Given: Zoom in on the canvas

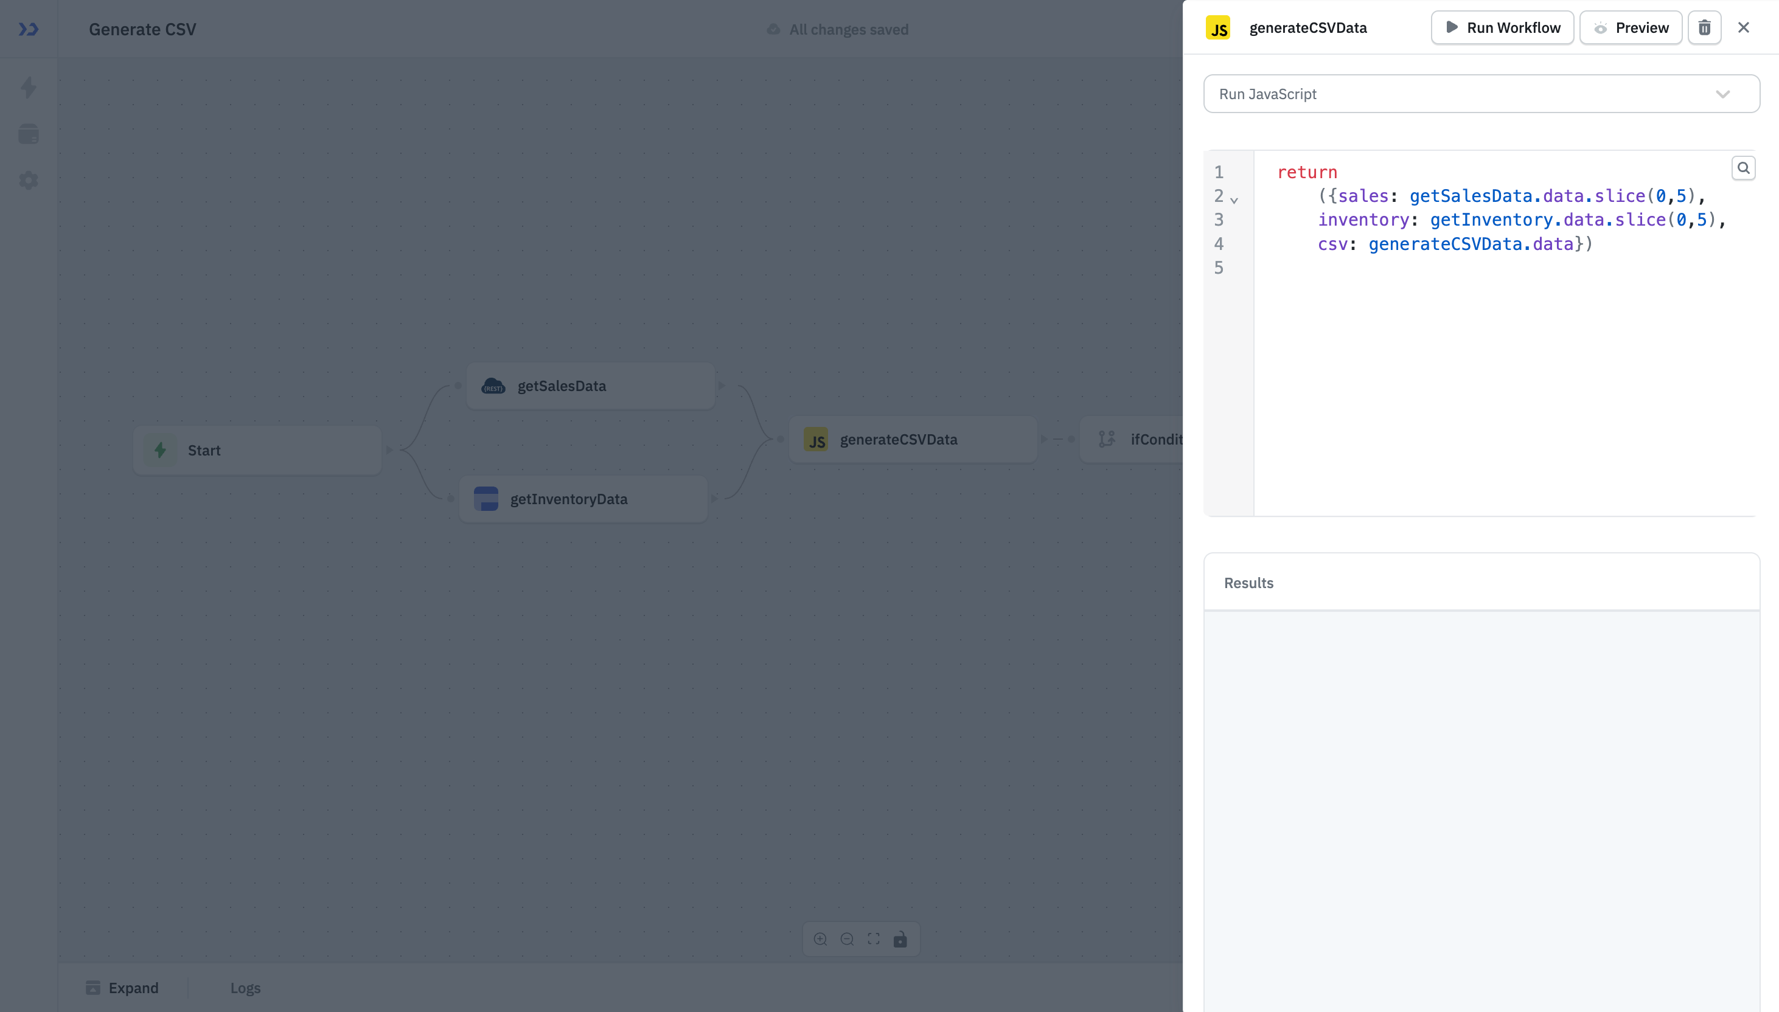Looking at the screenshot, I should (820, 938).
